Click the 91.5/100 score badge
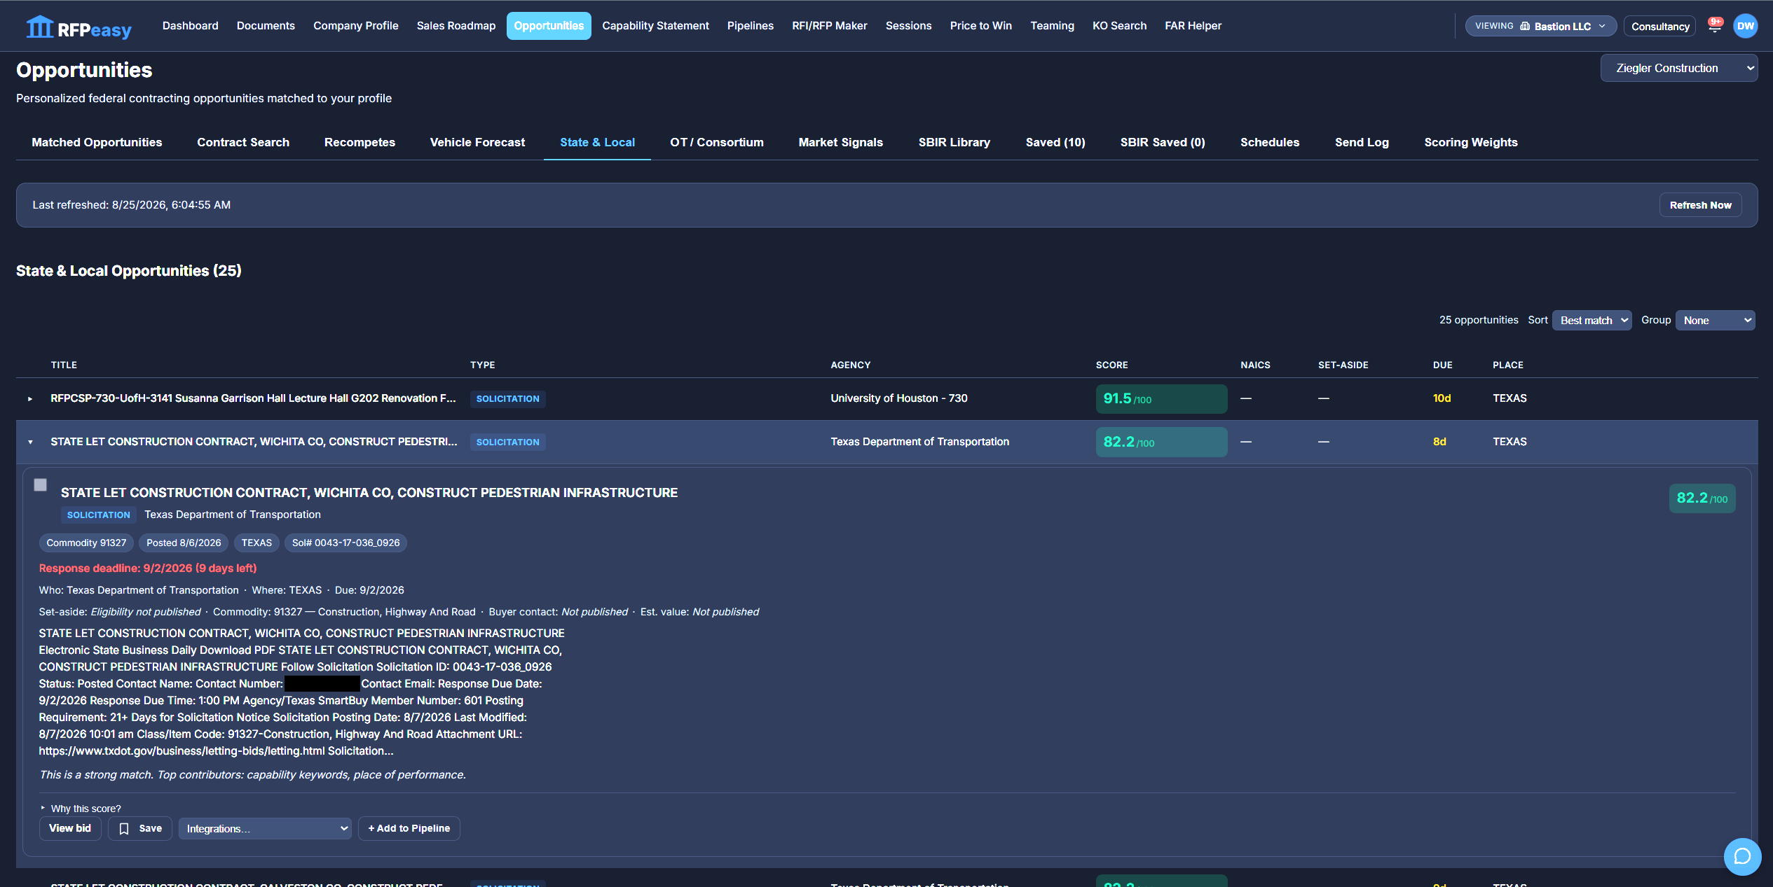 point(1161,398)
